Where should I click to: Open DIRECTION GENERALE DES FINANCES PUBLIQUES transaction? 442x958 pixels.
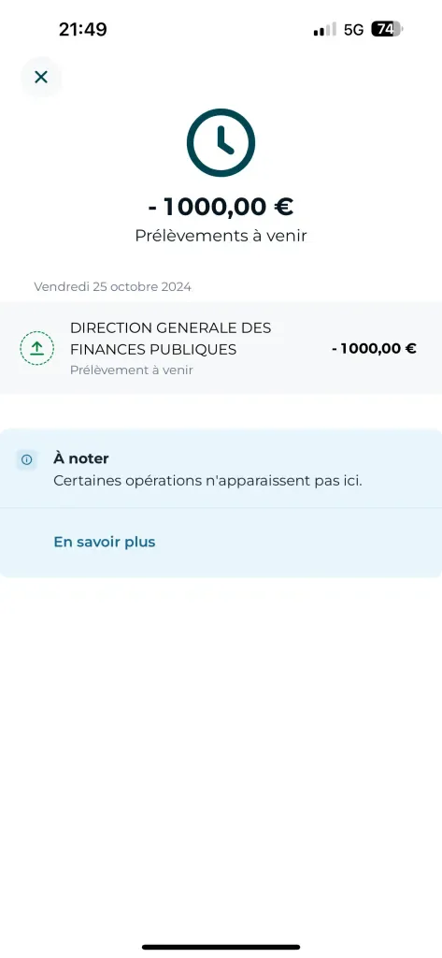pos(221,348)
